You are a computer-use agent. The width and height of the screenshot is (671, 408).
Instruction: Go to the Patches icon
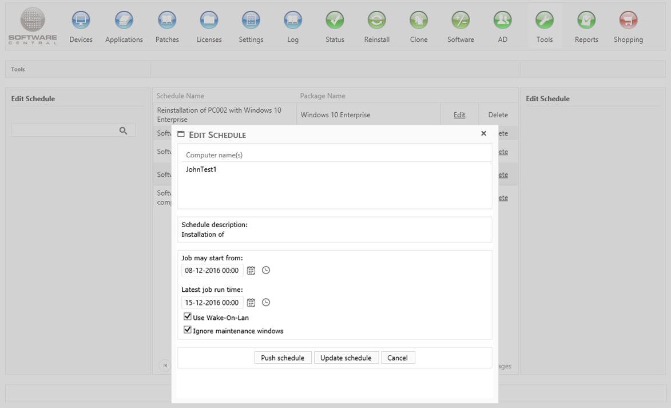167,21
